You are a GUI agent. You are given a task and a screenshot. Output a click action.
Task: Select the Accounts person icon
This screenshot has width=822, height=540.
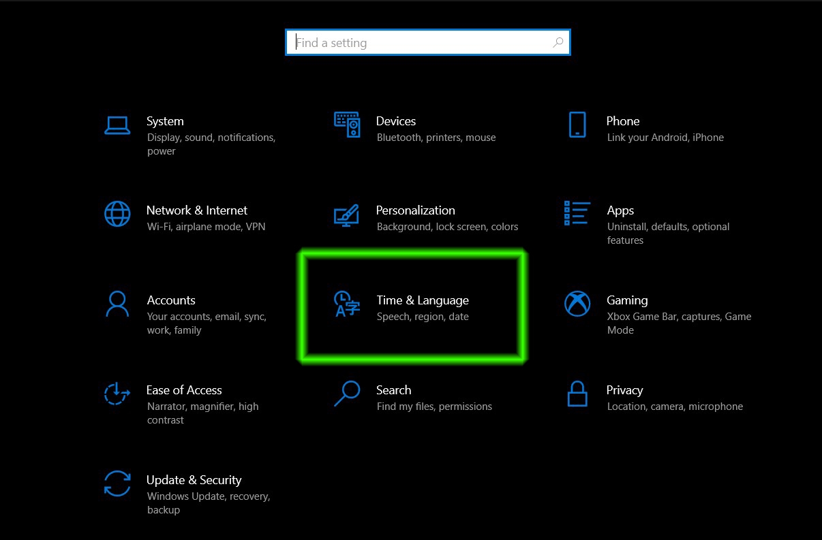(117, 304)
